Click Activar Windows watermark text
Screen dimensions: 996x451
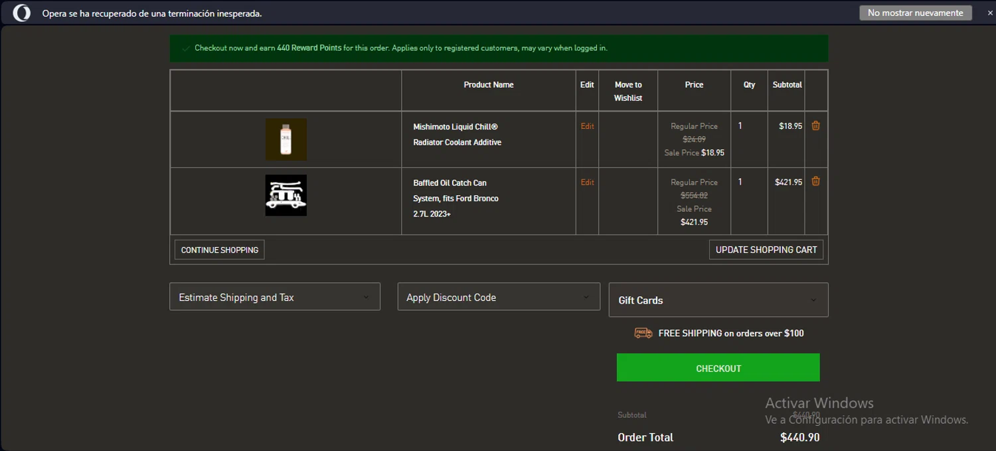point(819,403)
